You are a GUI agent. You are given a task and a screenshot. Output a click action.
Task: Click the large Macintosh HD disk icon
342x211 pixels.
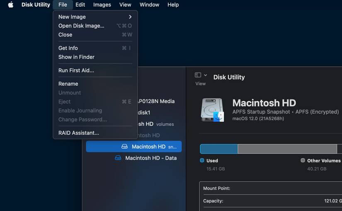(212, 110)
